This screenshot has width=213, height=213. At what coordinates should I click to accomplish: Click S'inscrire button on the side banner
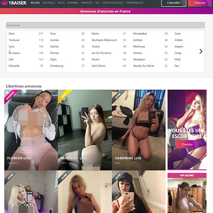187,144
